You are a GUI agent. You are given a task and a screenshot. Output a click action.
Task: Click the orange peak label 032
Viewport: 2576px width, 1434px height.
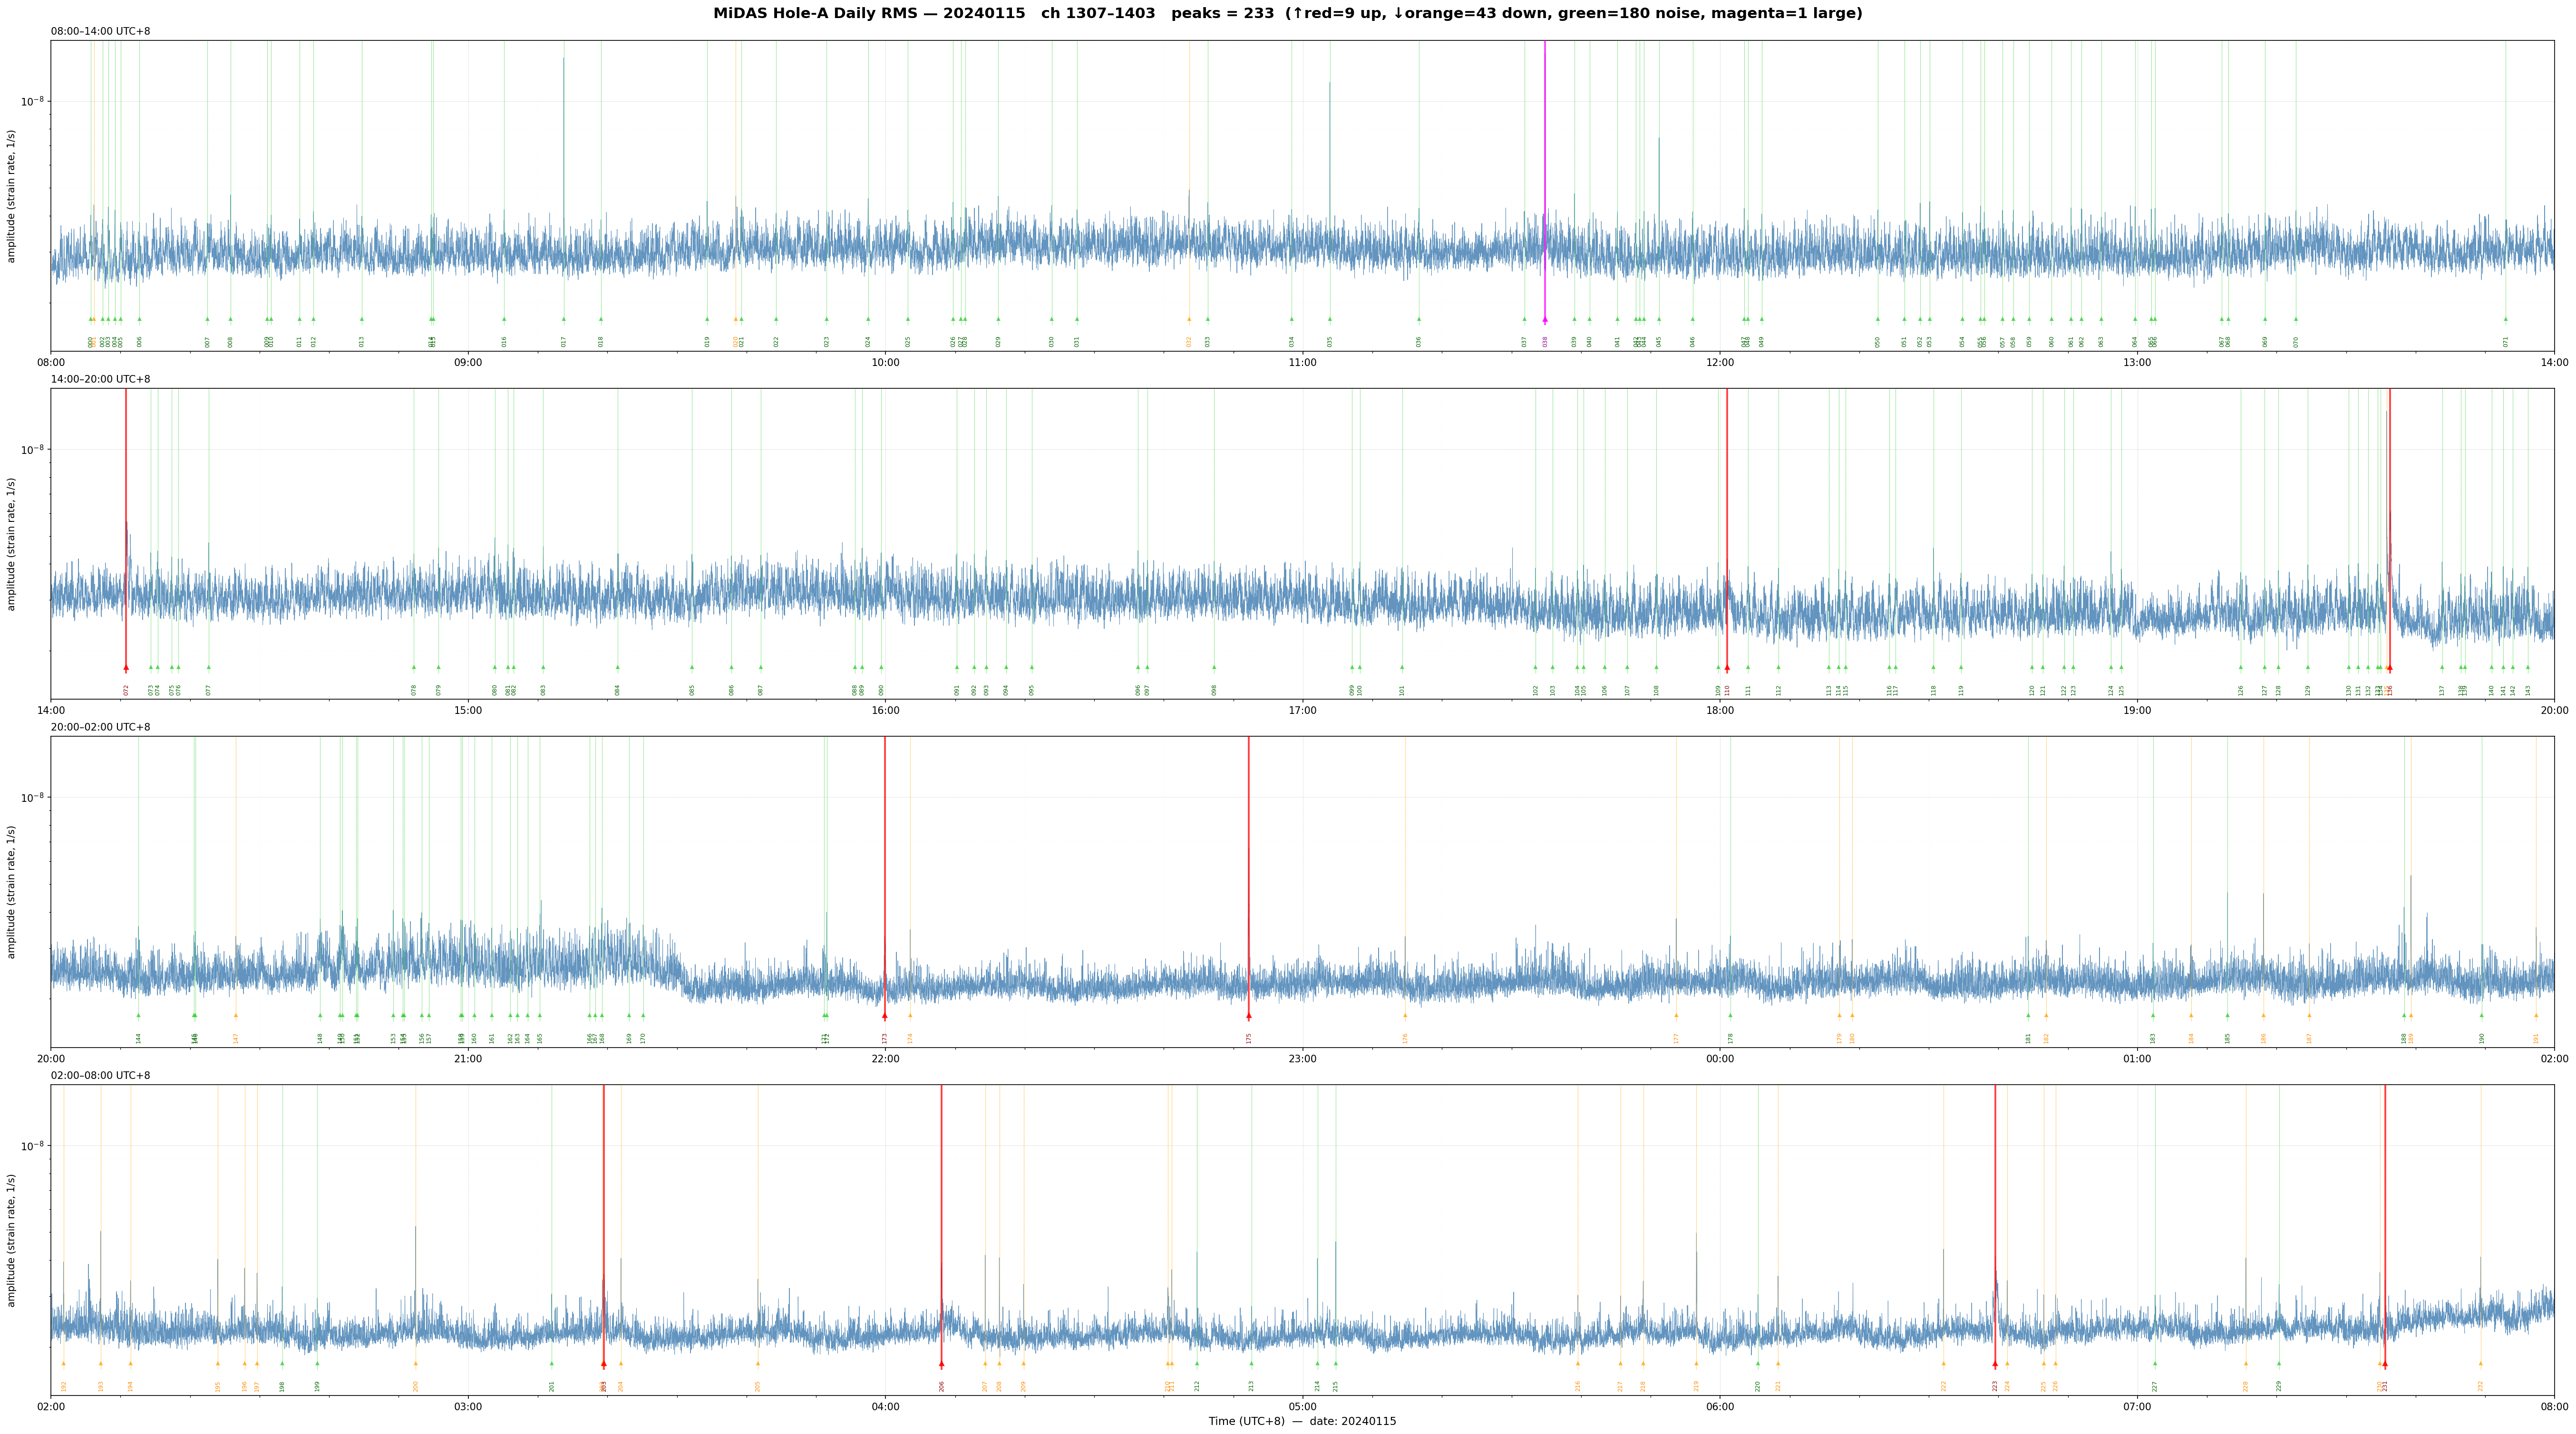[x=1189, y=341]
